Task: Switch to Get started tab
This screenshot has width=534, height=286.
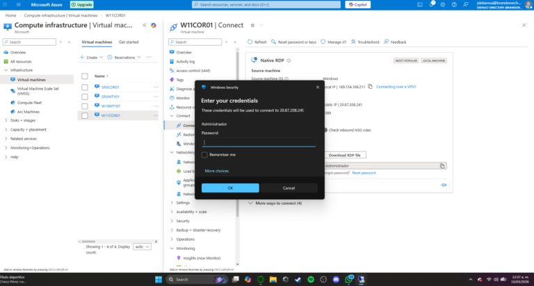Action: tap(129, 42)
